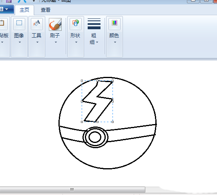
Task: Click the 粗细 line thickness icon
Action: [94, 24]
